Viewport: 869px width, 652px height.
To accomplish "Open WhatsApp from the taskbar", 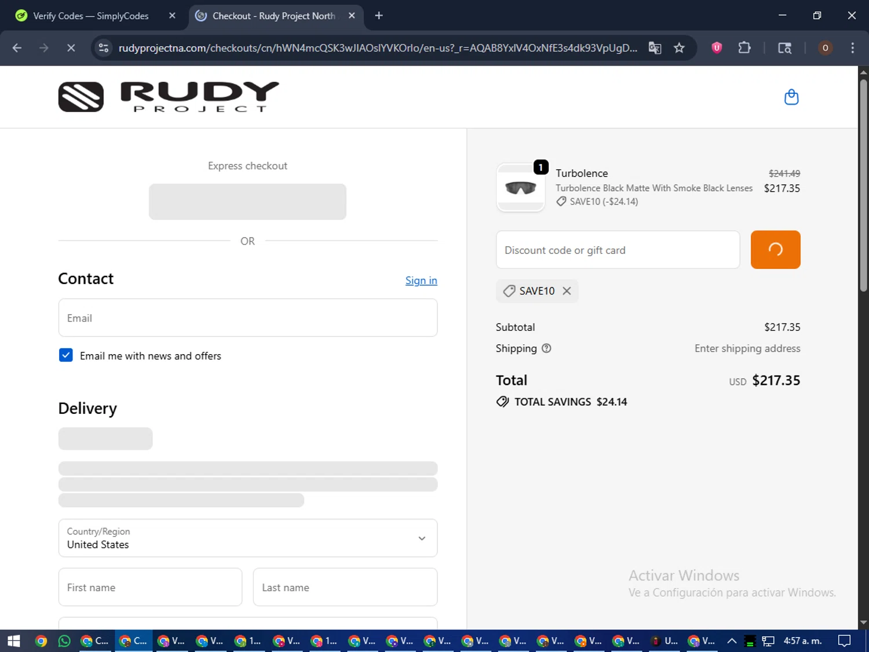I will coord(64,641).
